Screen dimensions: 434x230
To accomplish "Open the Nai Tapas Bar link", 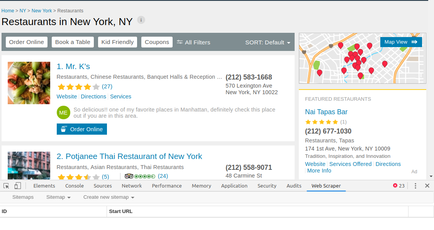I will click(x=326, y=112).
